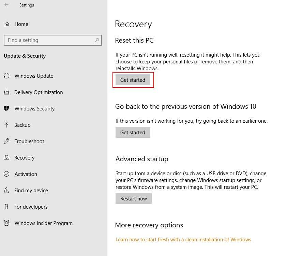
Task: Click the Home house icon
Action: pyautogui.click(x=6, y=24)
